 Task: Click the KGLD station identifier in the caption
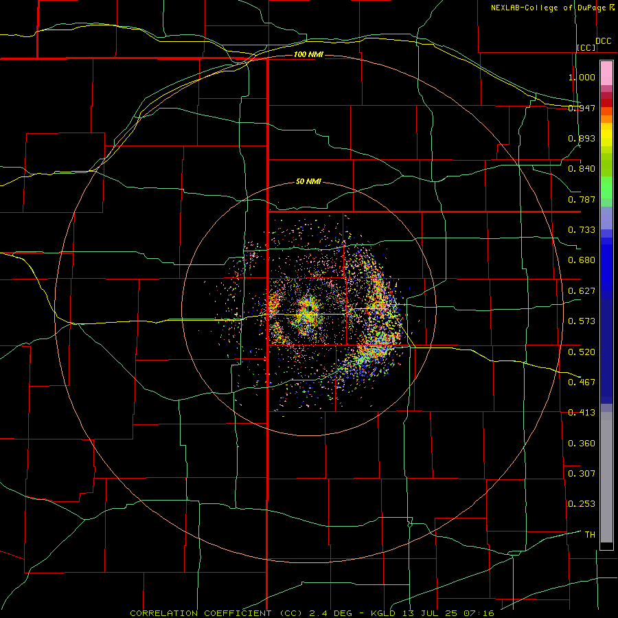pyautogui.click(x=382, y=613)
